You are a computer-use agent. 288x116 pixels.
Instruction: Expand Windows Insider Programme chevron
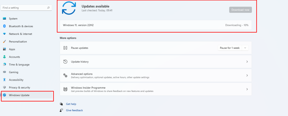[x=247, y=89]
